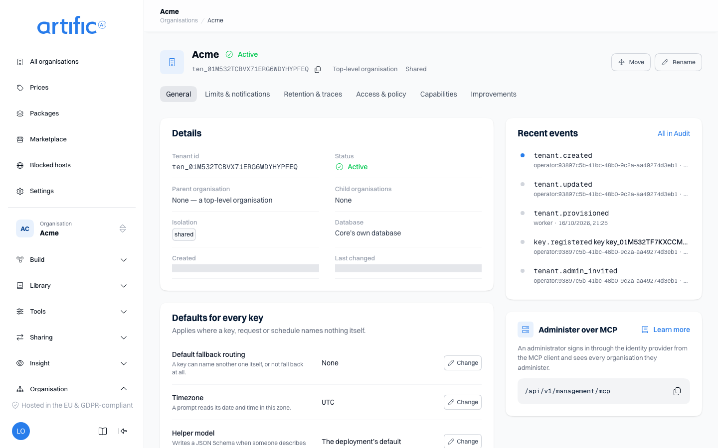Copy the tenant id next to header
Viewport: 718px width, 448px height.
[318, 69]
